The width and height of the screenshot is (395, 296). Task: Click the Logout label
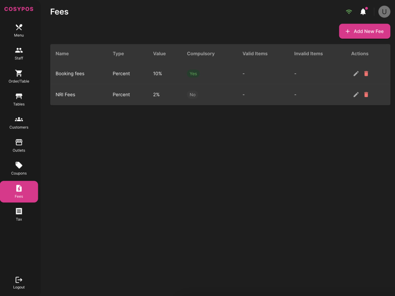coord(19,287)
